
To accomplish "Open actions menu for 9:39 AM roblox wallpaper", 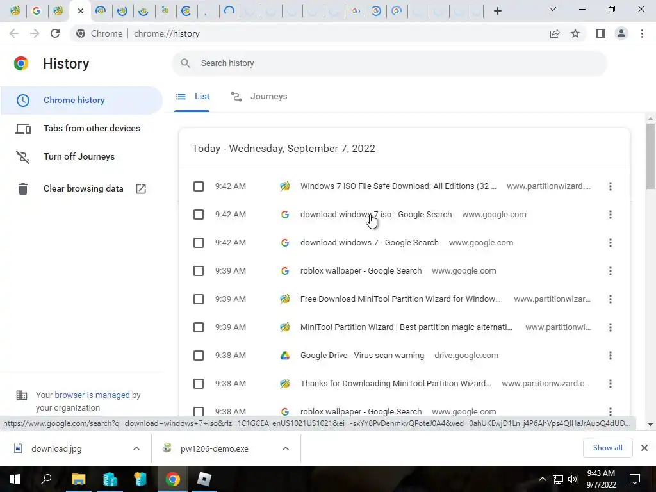I will coord(611,271).
